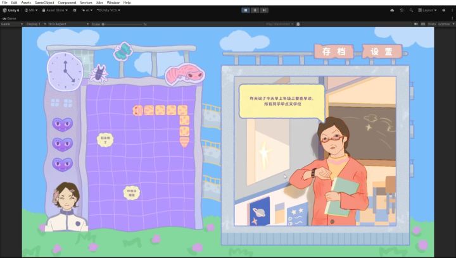Toggle Mute Audio in Game view
Image resolution: width=456 pixels, height=258 pixels.
pyautogui.click(x=416, y=24)
